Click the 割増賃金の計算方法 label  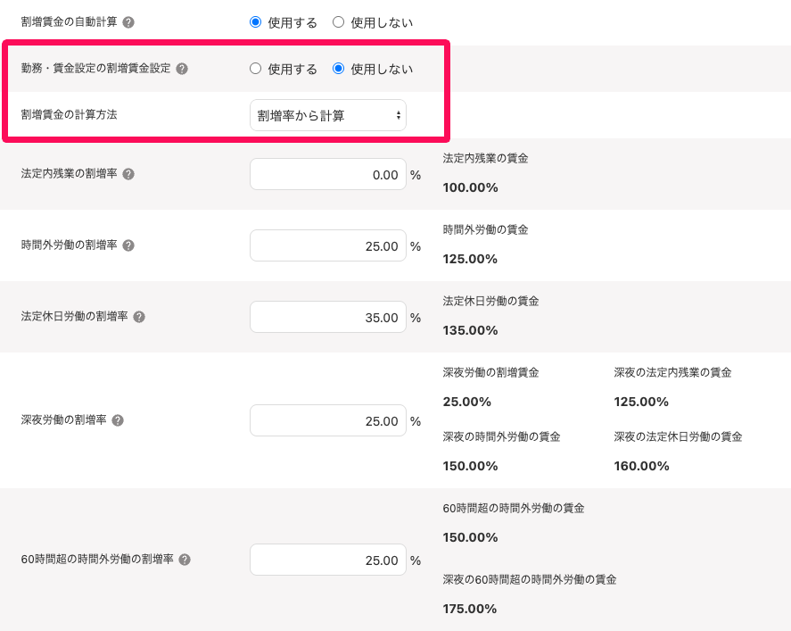pos(69,114)
